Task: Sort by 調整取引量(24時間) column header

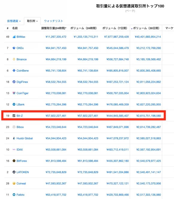Action: coord(54,28)
